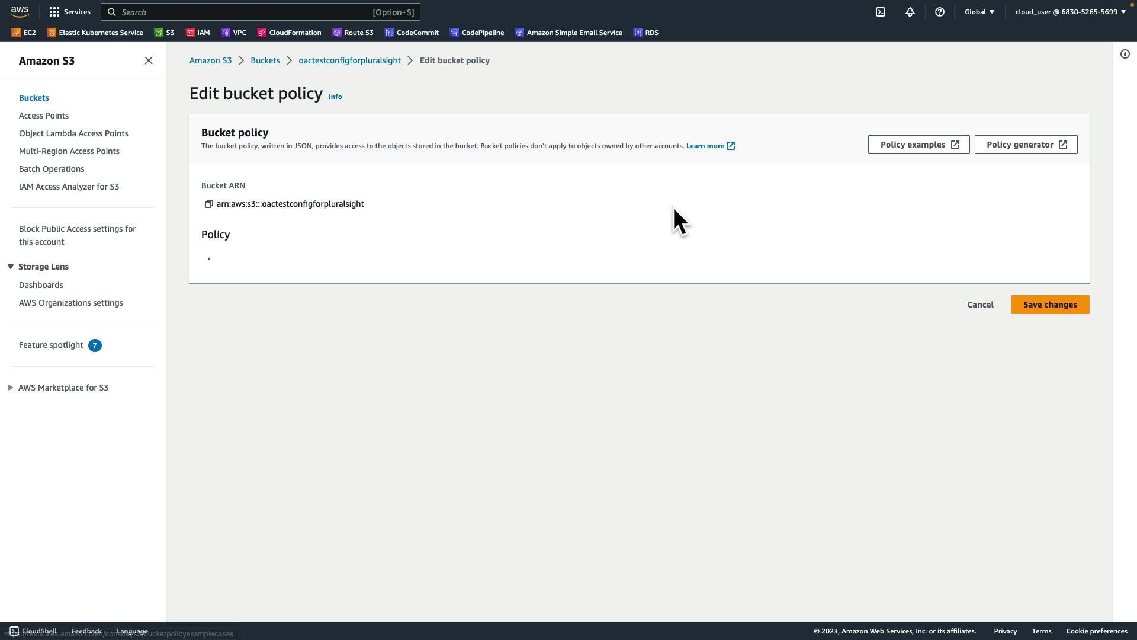Open the help question mark menu
The image size is (1137, 640).
coord(940,12)
